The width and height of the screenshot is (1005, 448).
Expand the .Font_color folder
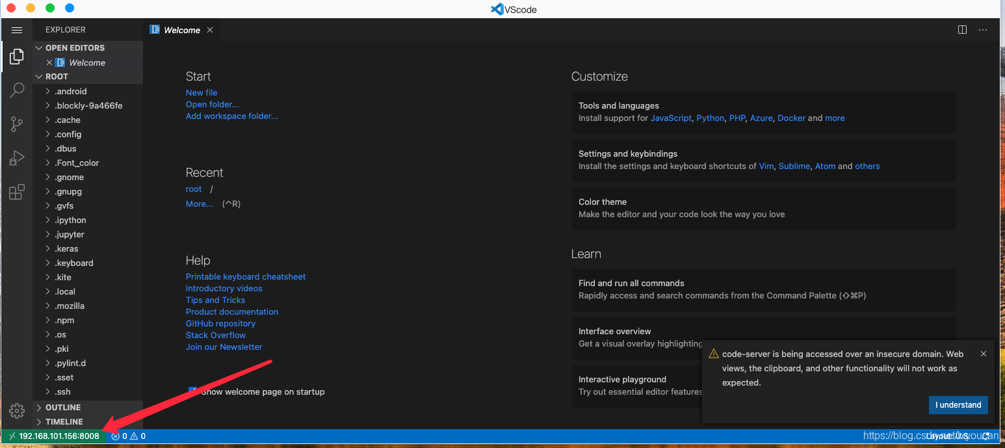pyautogui.click(x=88, y=163)
